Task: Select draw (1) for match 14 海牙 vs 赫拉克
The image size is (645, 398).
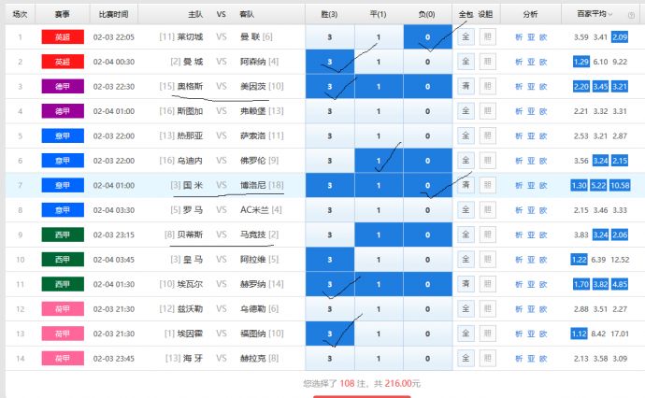Action: click(x=379, y=358)
